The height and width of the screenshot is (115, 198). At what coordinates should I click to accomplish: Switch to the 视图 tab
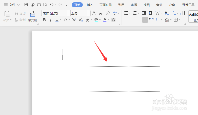click(147, 5)
